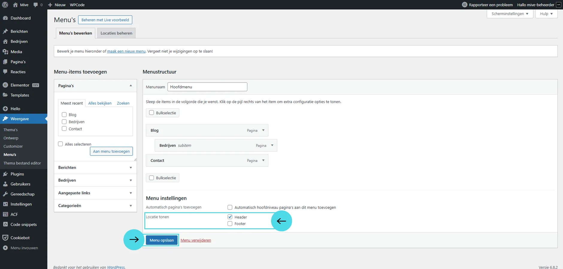Click the WordPress logo icon
The image size is (563, 269).
[x=5, y=5]
